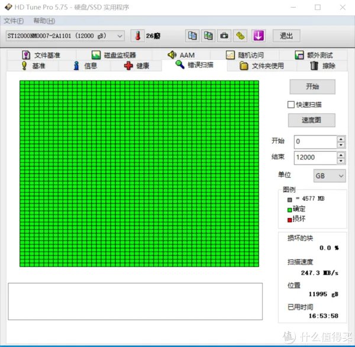
Task: Click the purple download arrow icon
Action: [x=259, y=36]
